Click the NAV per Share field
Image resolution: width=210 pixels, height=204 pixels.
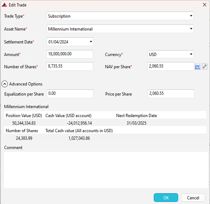point(171,66)
